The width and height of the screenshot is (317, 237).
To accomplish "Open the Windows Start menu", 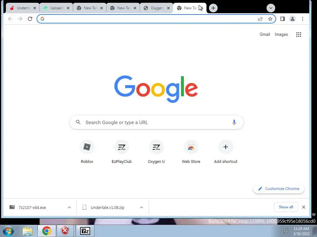I will coord(8,231).
